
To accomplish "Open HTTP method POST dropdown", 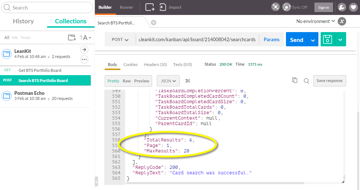I will tap(120, 39).
